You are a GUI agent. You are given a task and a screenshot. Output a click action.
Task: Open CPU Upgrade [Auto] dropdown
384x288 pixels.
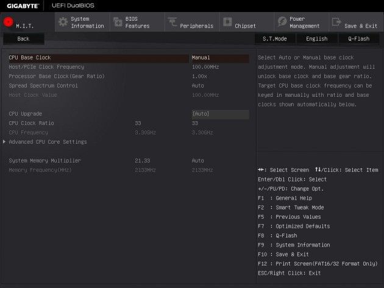pyautogui.click(x=220, y=114)
